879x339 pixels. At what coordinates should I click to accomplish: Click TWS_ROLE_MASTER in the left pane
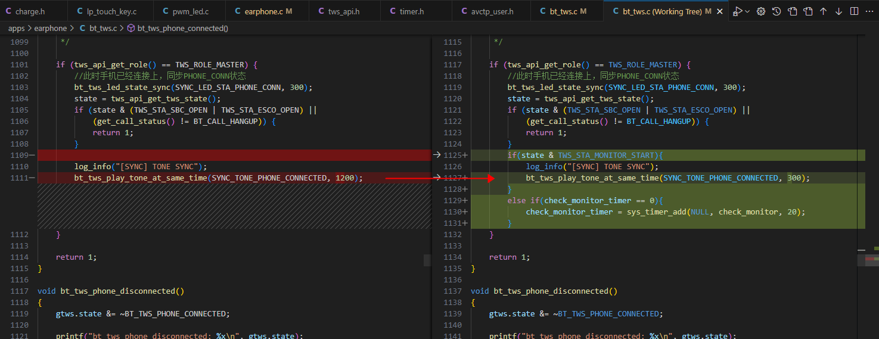pyautogui.click(x=210, y=64)
